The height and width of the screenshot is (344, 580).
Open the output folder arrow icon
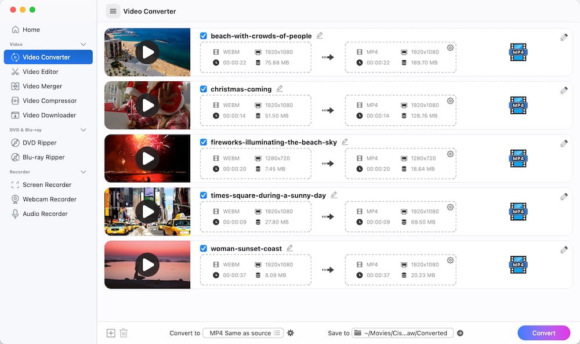tap(460, 333)
